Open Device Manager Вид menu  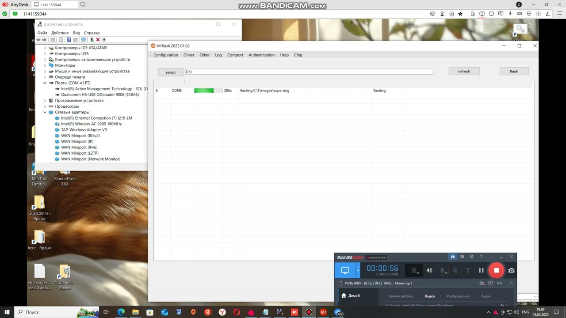[x=76, y=33]
